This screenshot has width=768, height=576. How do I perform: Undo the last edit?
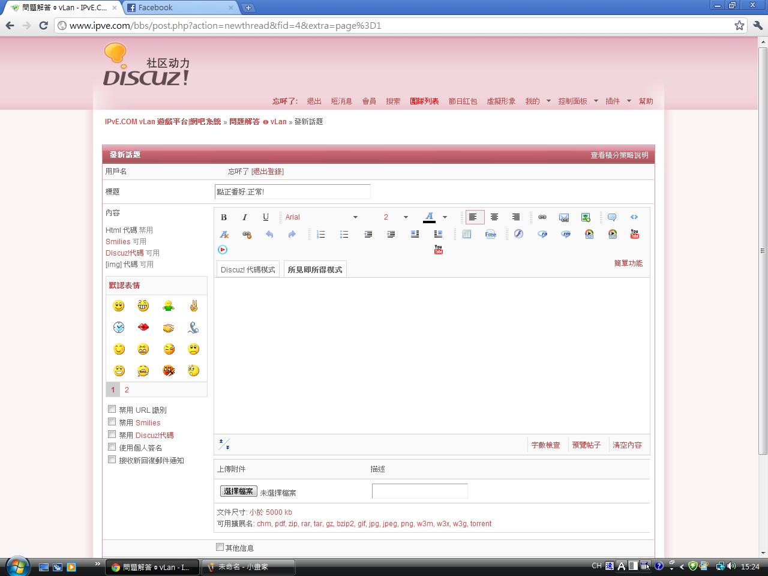269,234
